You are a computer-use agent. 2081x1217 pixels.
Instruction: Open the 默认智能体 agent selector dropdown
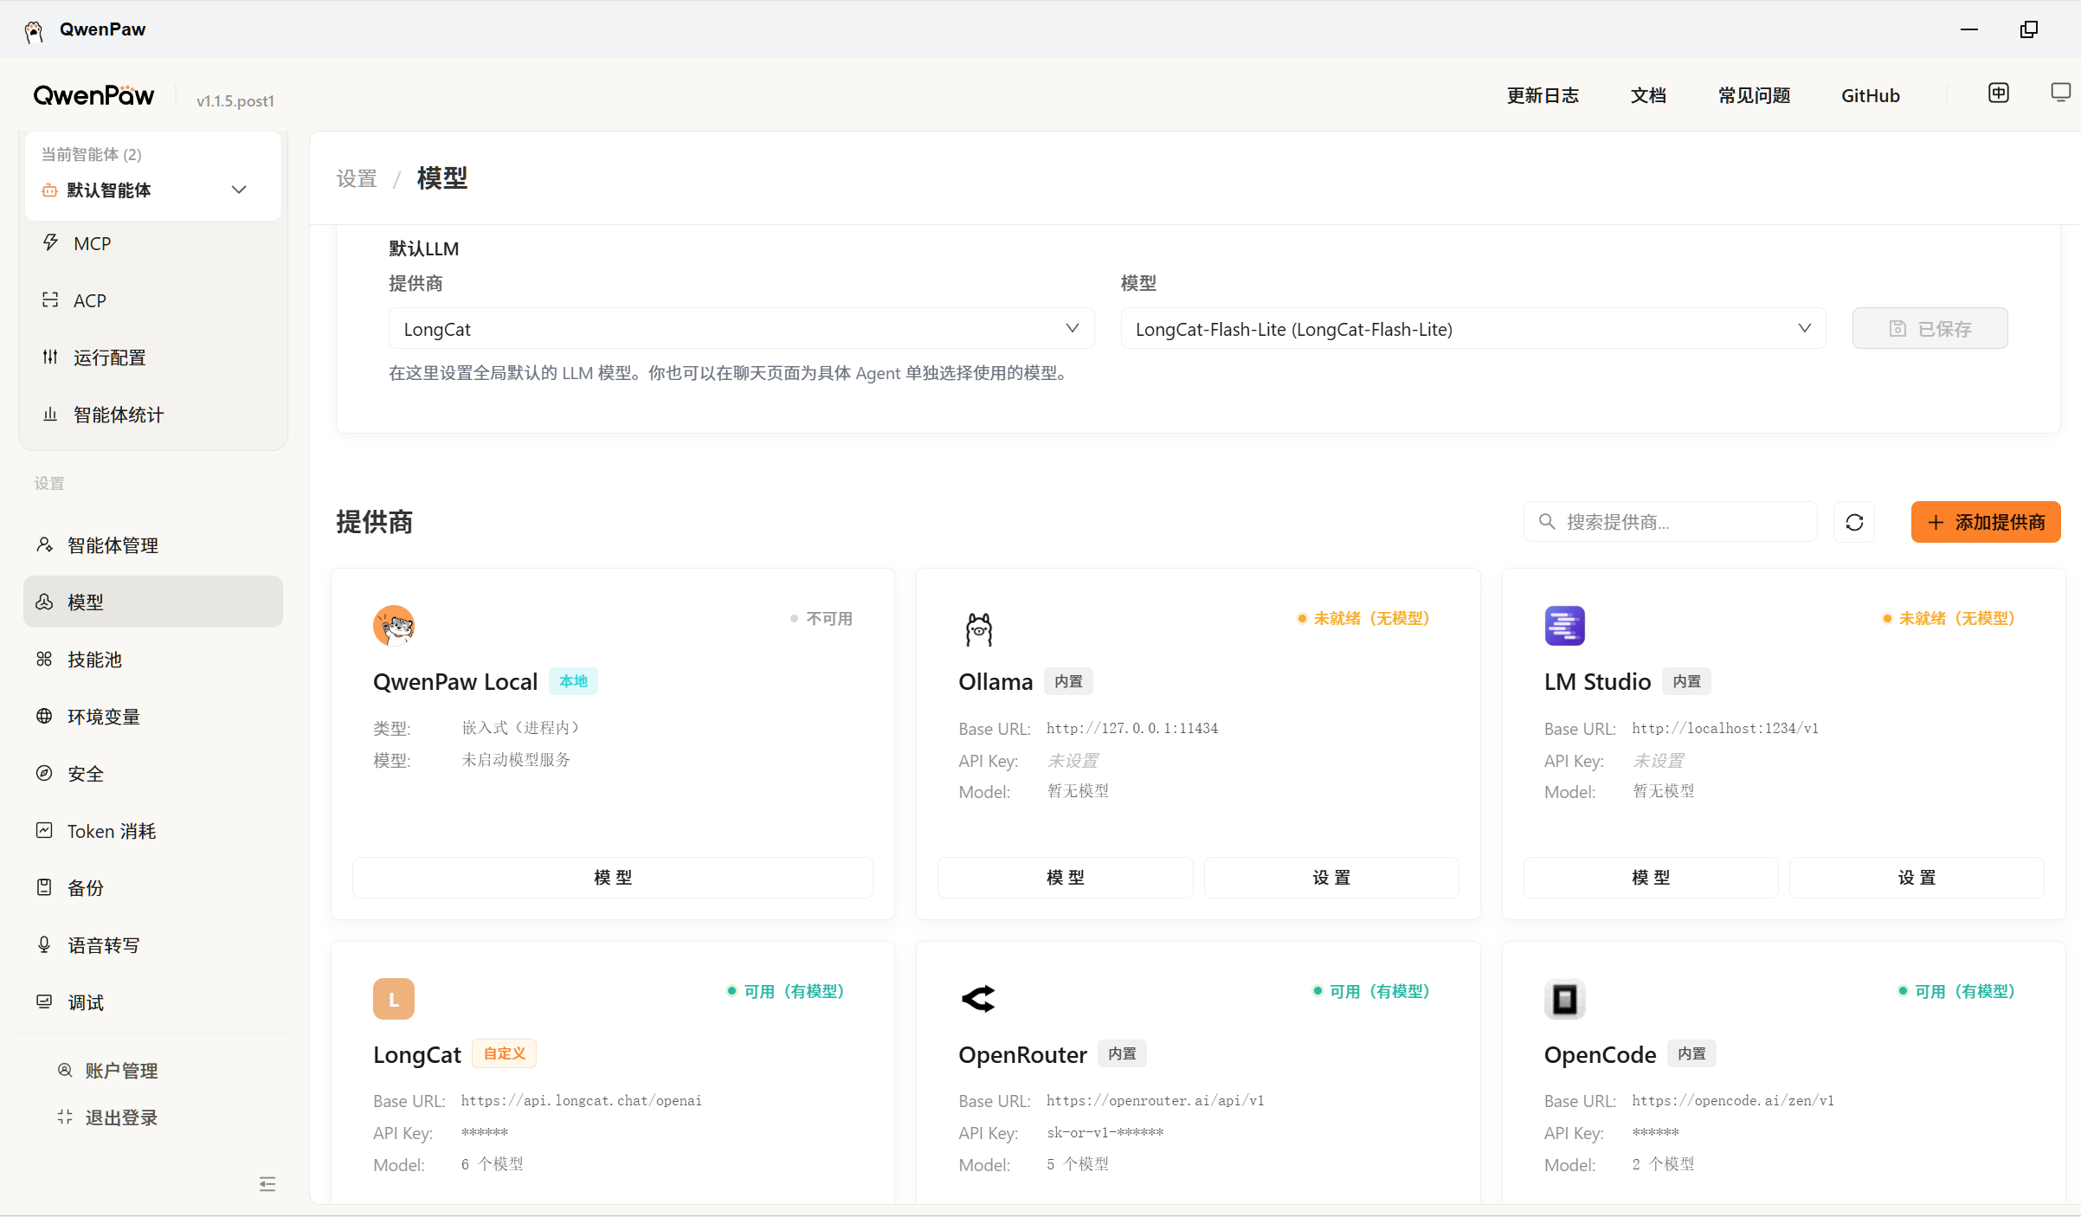[x=153, y=190]
